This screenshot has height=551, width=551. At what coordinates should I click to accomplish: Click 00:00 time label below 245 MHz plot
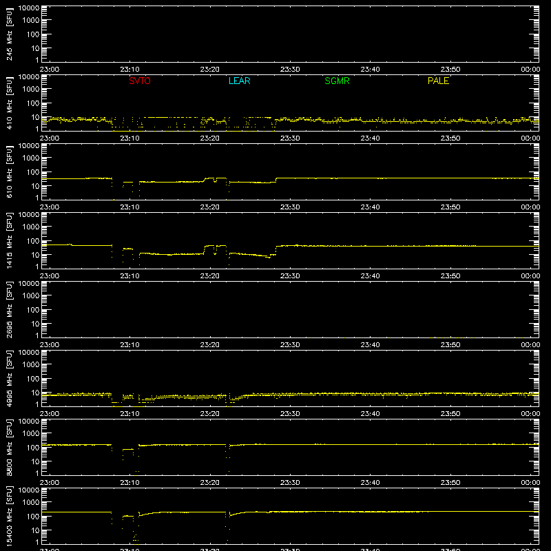coord(530,70)
